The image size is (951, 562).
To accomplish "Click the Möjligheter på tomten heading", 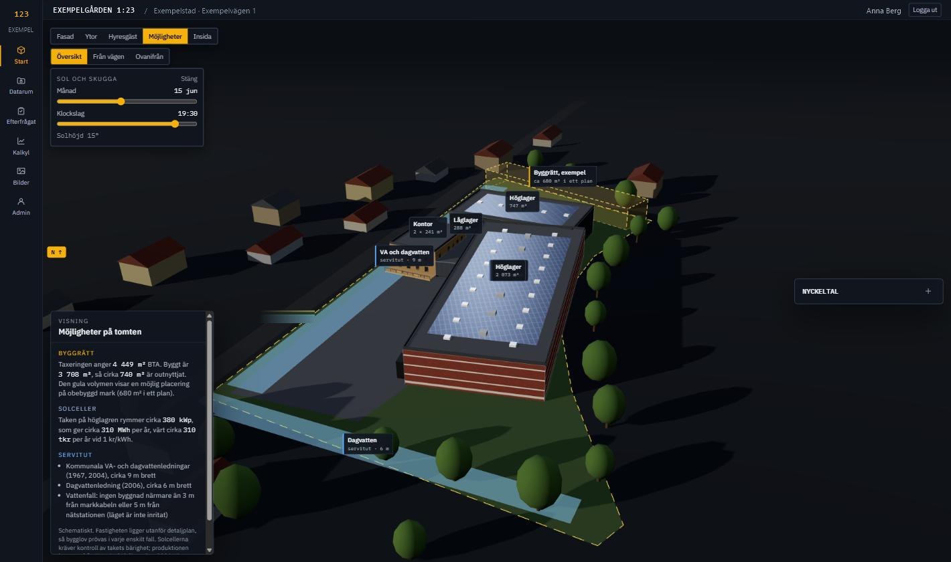I will click(100, 332).
